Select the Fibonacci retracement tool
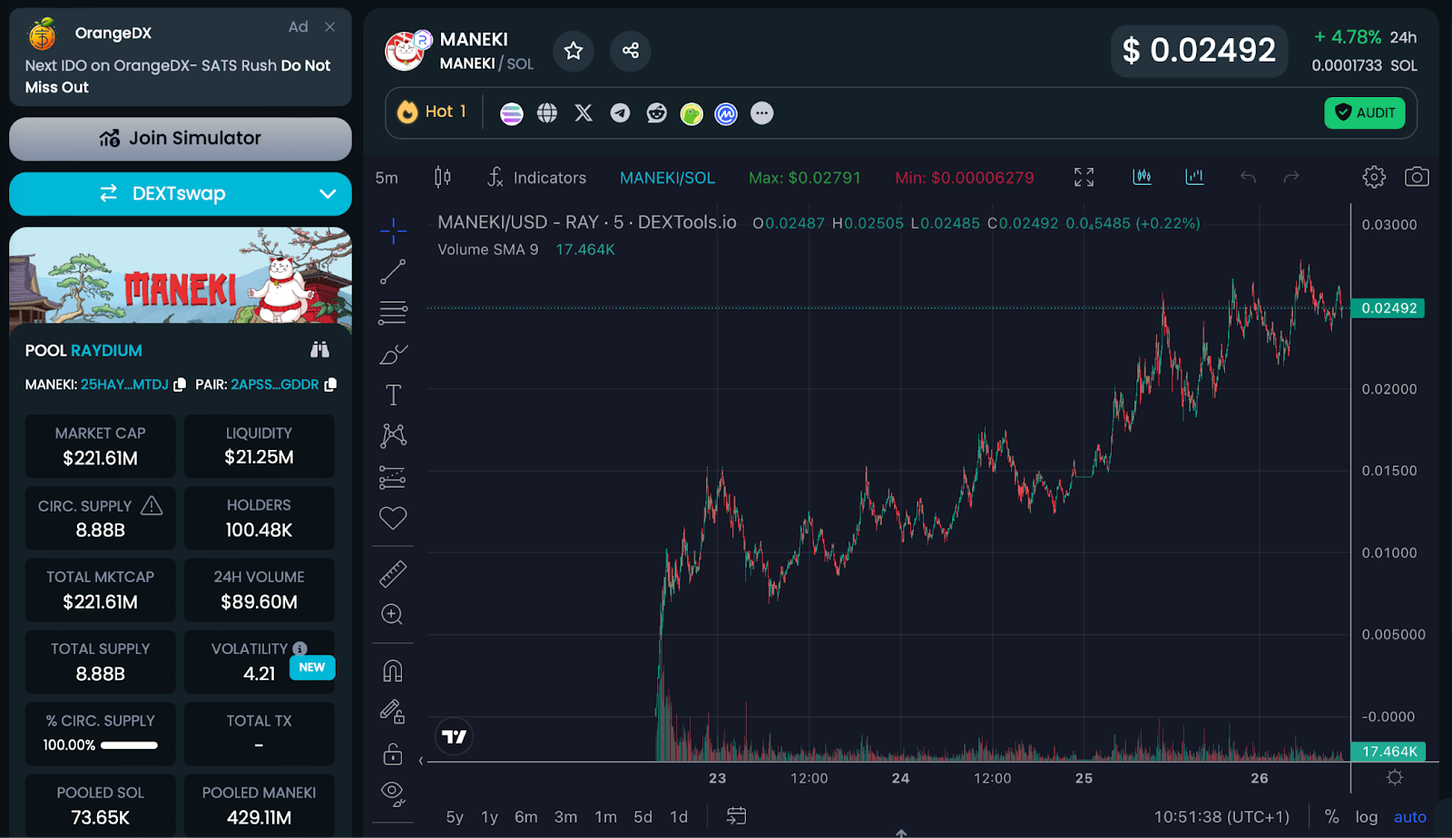Viewport: 1452px width, 838px height. pyautogui.click(x=393, y=313)
